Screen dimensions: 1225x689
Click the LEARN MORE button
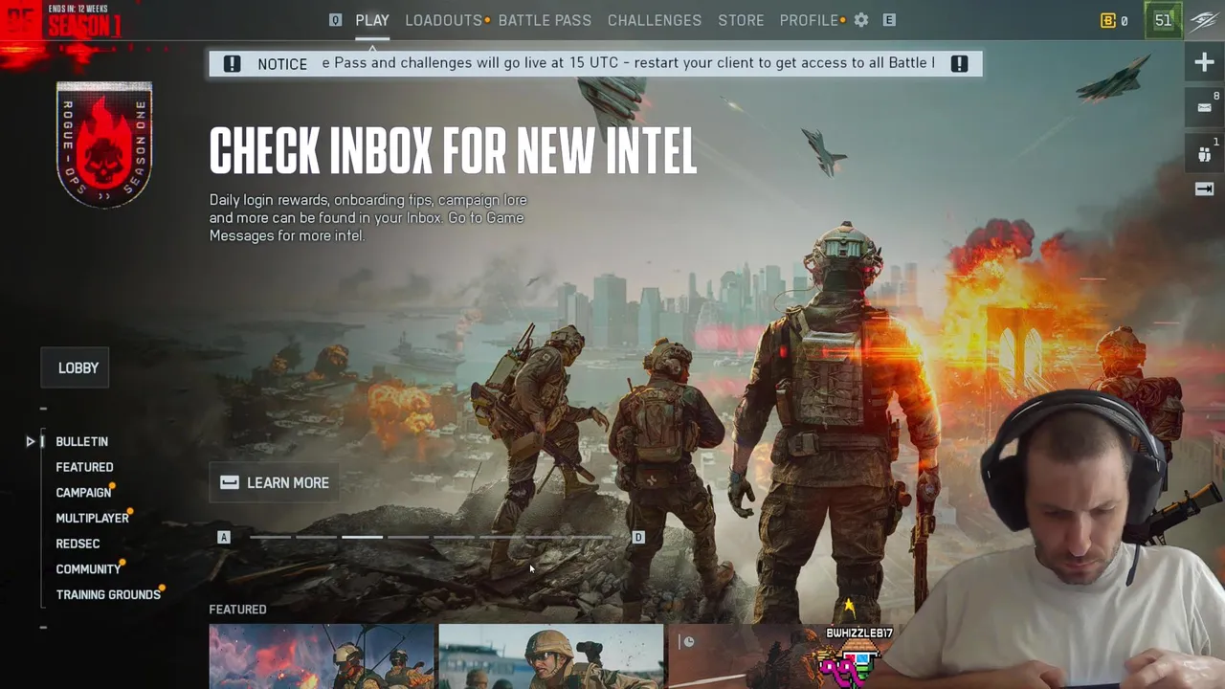pos(275,483)
